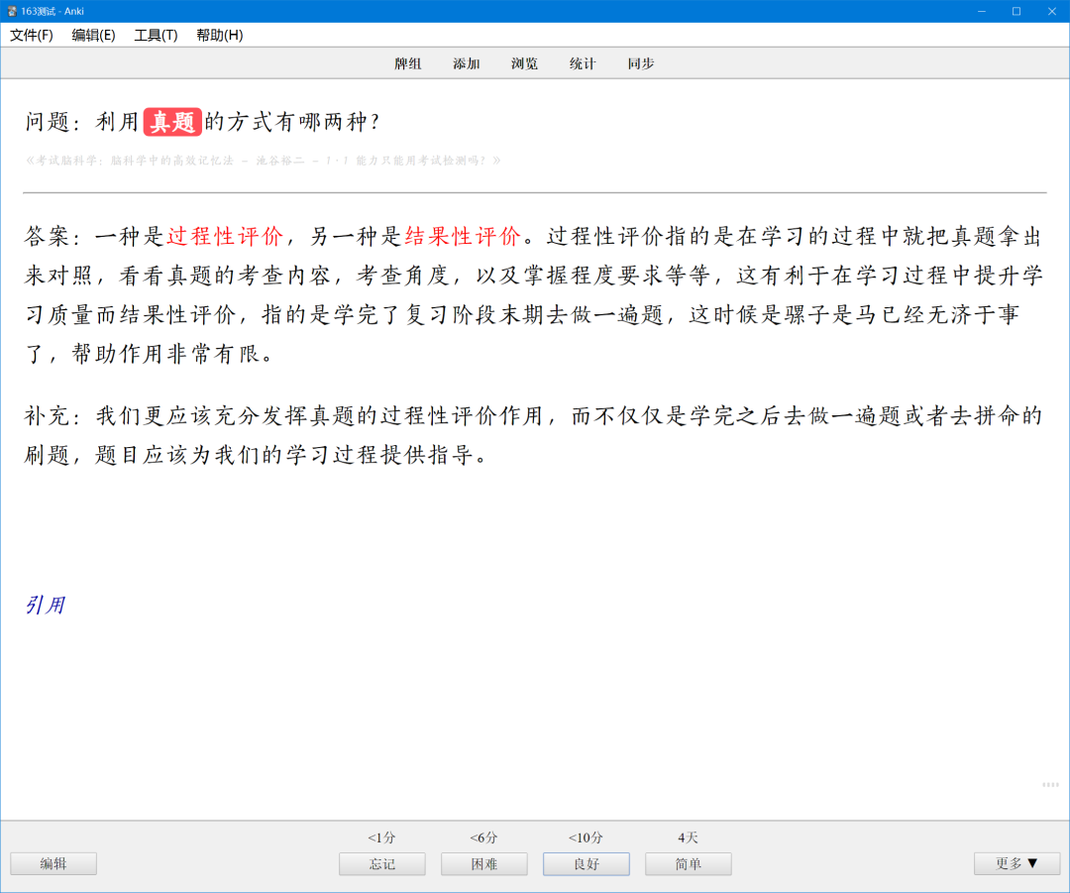Click the 编辑 button at bottom left
The width and height of the screenshot is (1070, 893).
(x=53, y=863)
